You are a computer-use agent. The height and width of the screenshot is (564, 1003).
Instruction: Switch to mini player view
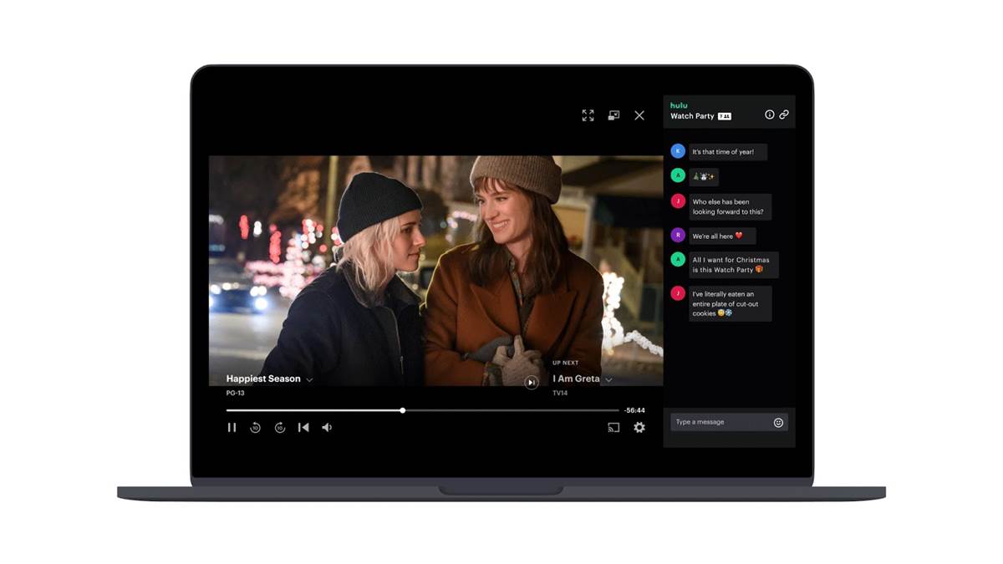tap(614, 115)
